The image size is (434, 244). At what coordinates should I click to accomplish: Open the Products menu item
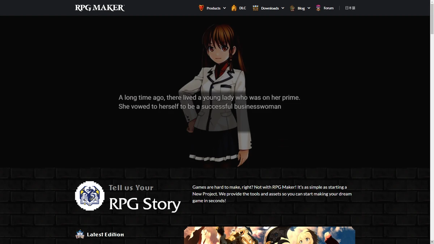click(213, 8)
